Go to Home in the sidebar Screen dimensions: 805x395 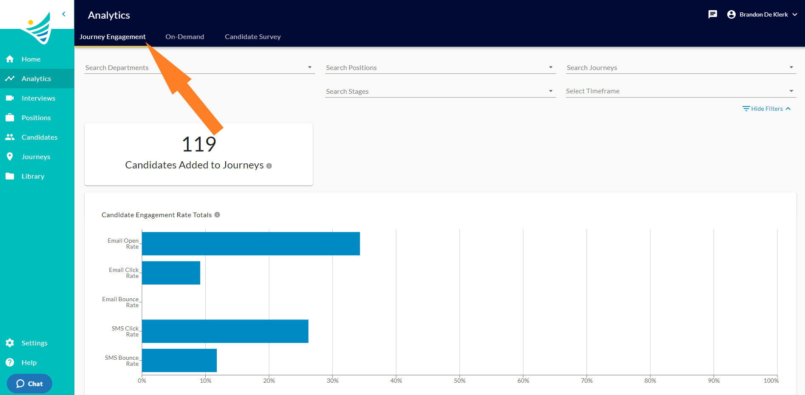coord(37,59)
